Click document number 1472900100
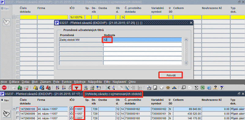Screen dimensions: 245x120 (28, 109)
